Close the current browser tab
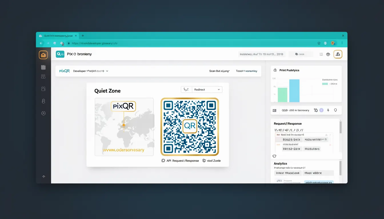The height and width of the screenshot is (219, 384). tap(76, 36)
